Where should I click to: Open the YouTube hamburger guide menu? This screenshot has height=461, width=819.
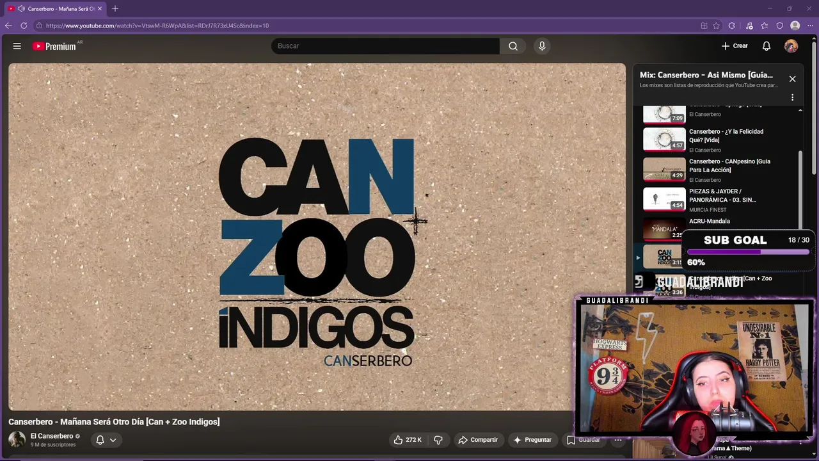tap(17, 46)
